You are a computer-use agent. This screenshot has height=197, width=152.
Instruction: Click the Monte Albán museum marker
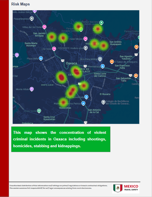coord(32,89)
